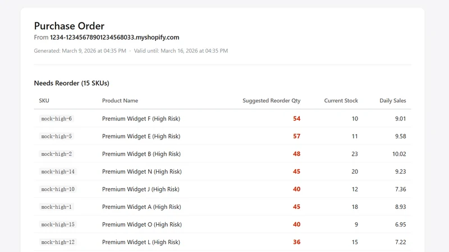Viewport: 449px width, 252px height.
Task: Click the Generated March 9, 2026 timestamp
Action: coord(80,51)
